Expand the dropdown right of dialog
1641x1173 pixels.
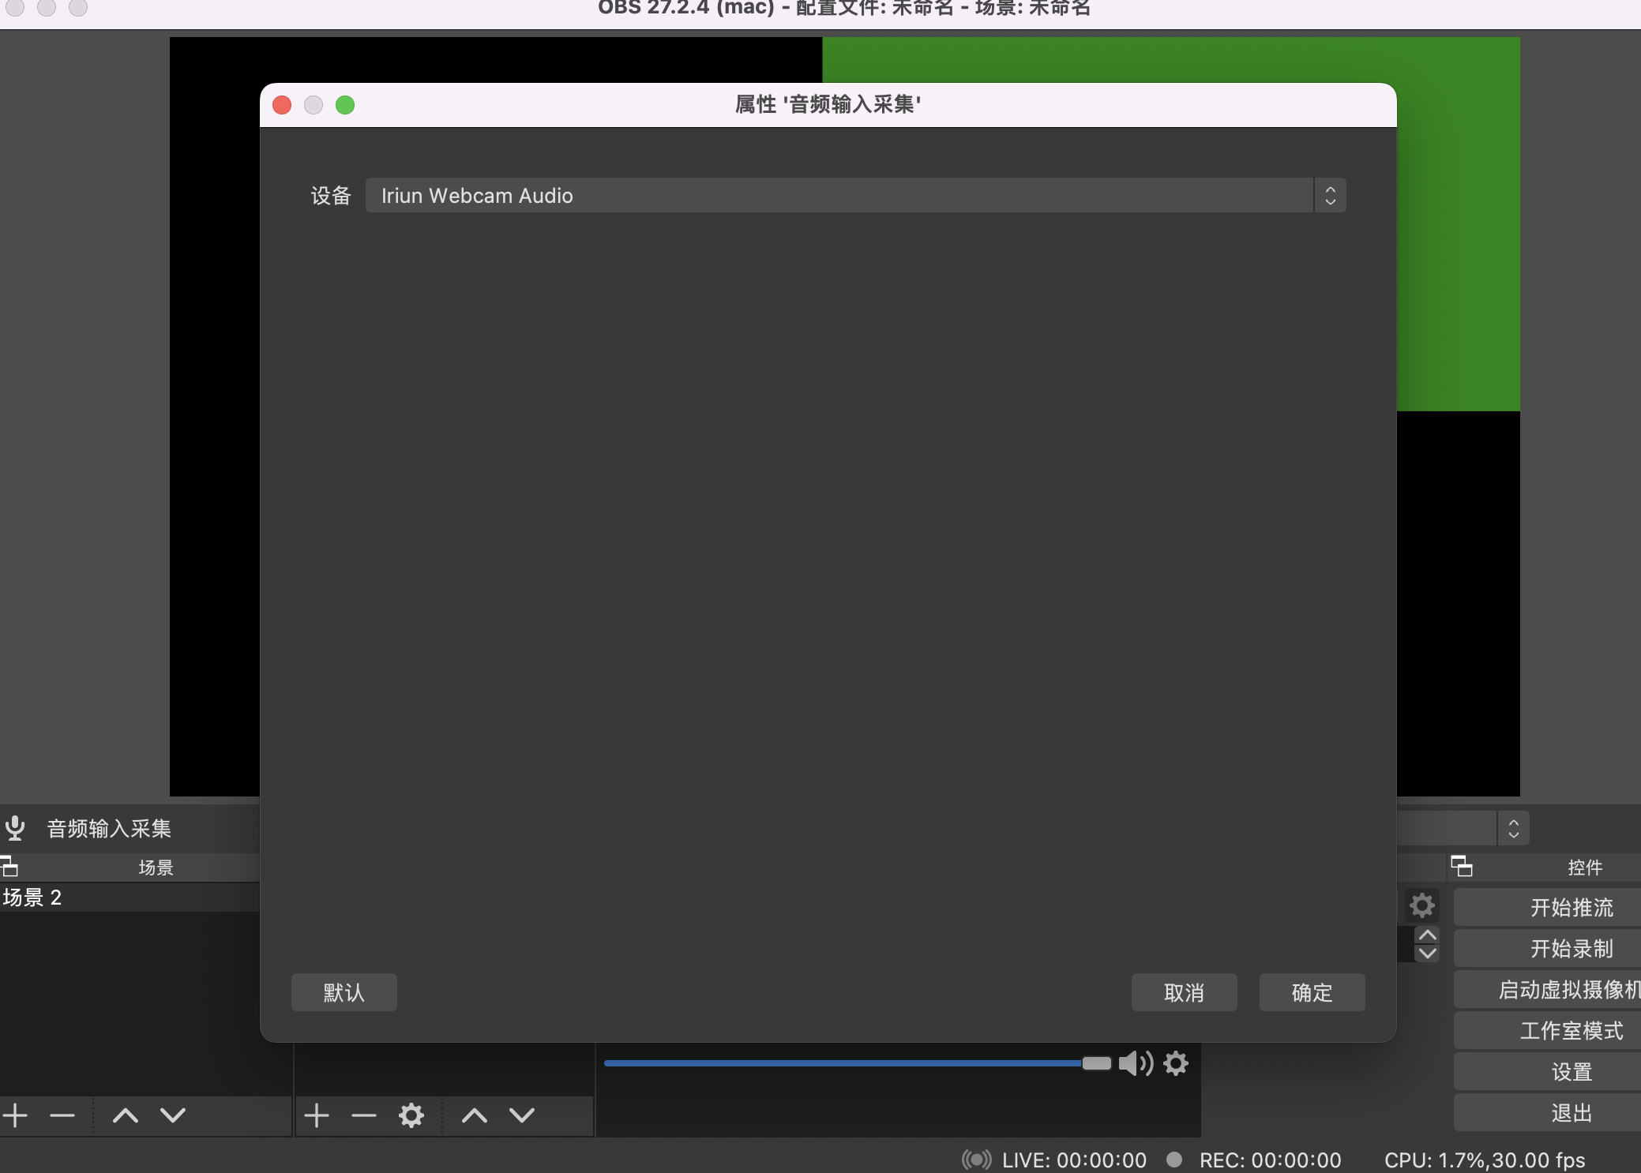click(x=1513, y=829)
